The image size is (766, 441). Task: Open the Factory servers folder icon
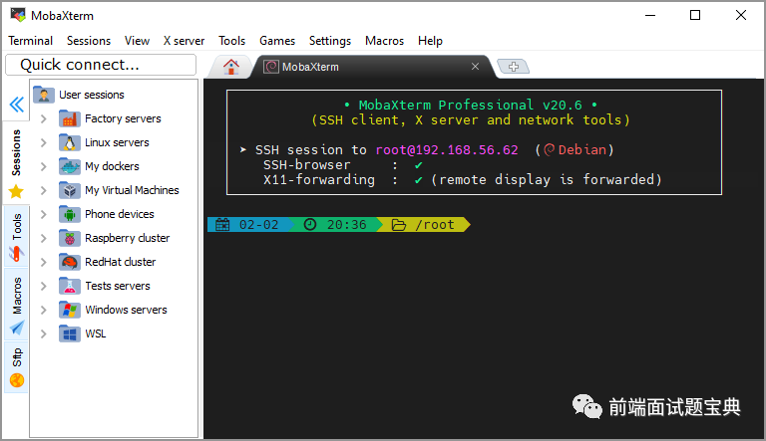[70, 118]
